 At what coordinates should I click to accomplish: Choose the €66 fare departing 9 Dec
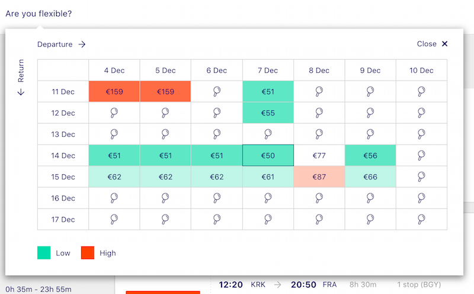click(x=370, y=177)
